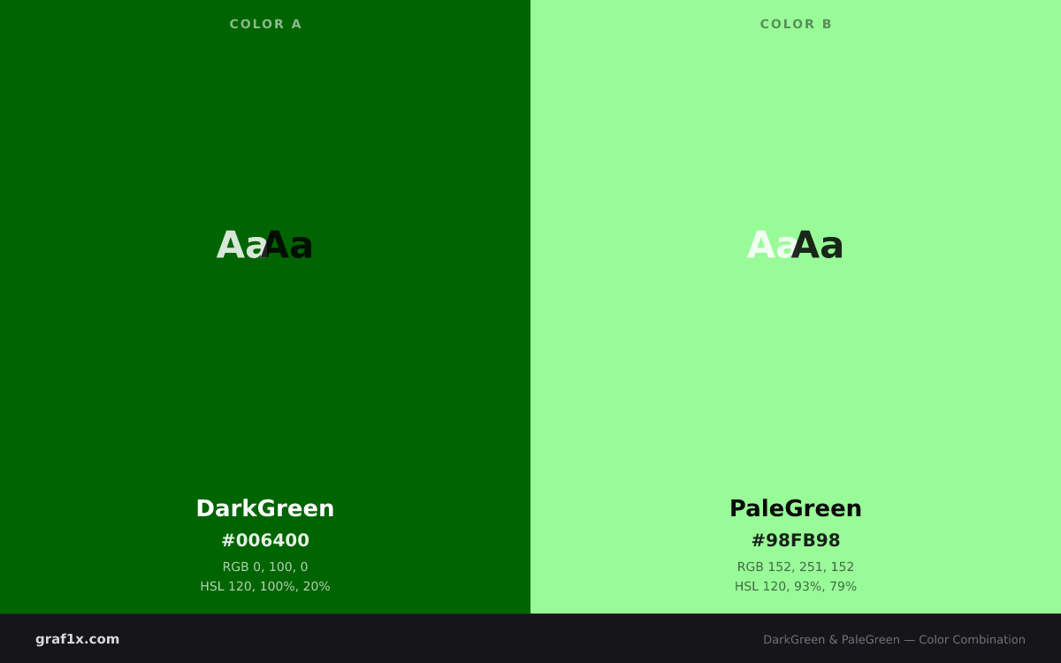Open the graf1x.com link in footer

tap(78, 639)
